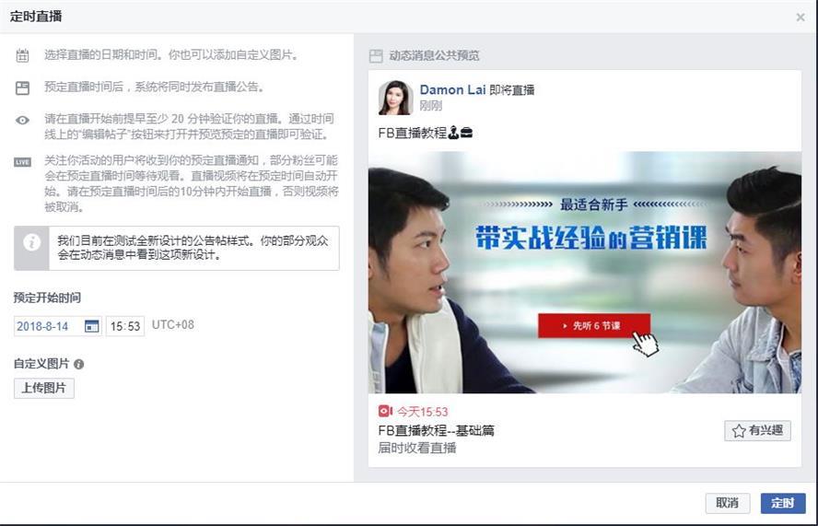Viewport: 818px width, 526px height.
Task: Close the 定时直播 dialog
Action: [x=800, y=18]
